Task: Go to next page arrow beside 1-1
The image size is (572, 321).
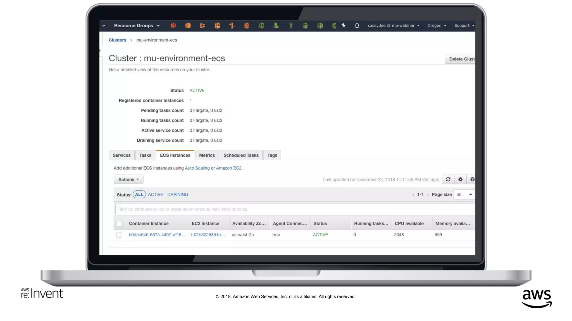Action: point(428,195)
